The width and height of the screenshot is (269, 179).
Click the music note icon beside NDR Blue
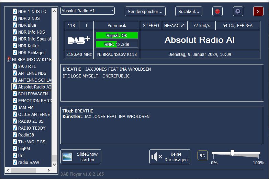(15, 25)
